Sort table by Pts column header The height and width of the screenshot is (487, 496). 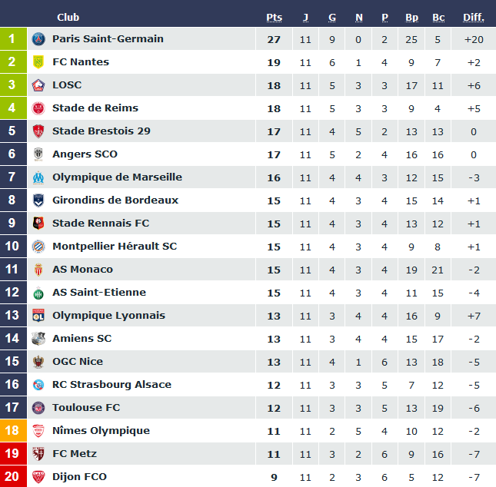pos(274,18)
